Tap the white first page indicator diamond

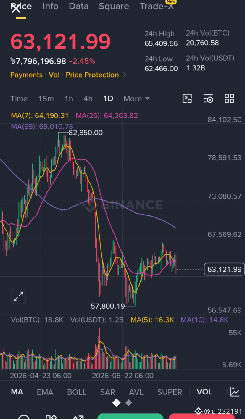(117, 403)
